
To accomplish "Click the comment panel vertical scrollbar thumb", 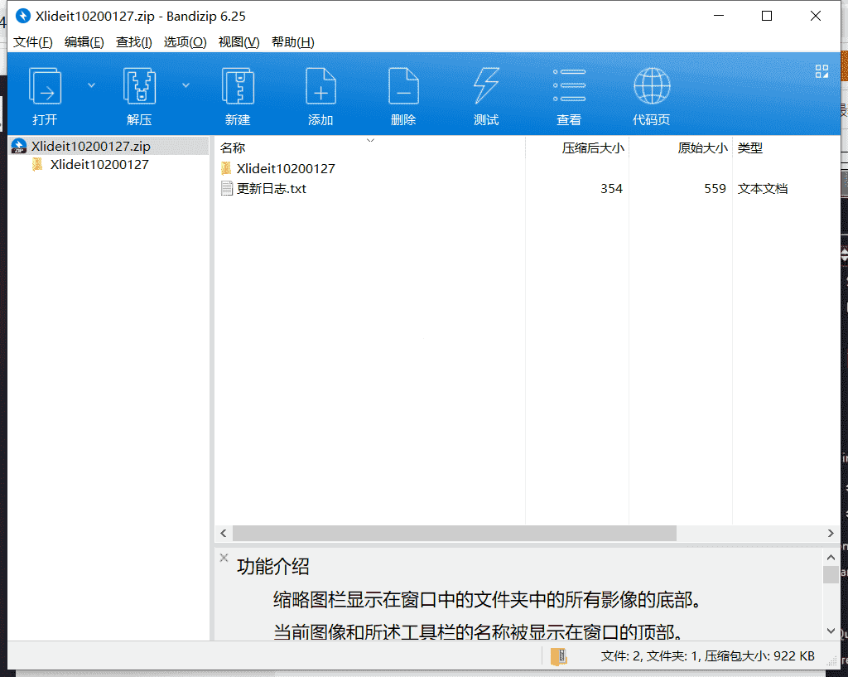I will pyautogui.click(x=831, y=574).
